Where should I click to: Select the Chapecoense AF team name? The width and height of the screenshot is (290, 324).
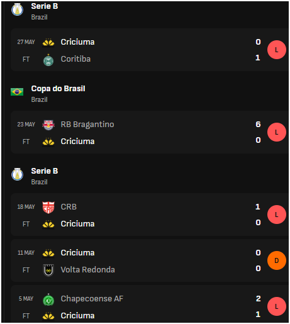(92, 299)
